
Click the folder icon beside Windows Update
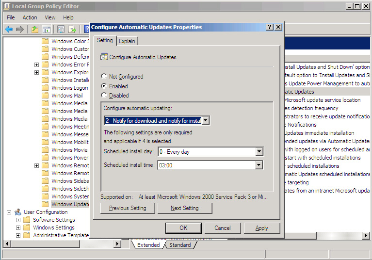tap(45, 204)
